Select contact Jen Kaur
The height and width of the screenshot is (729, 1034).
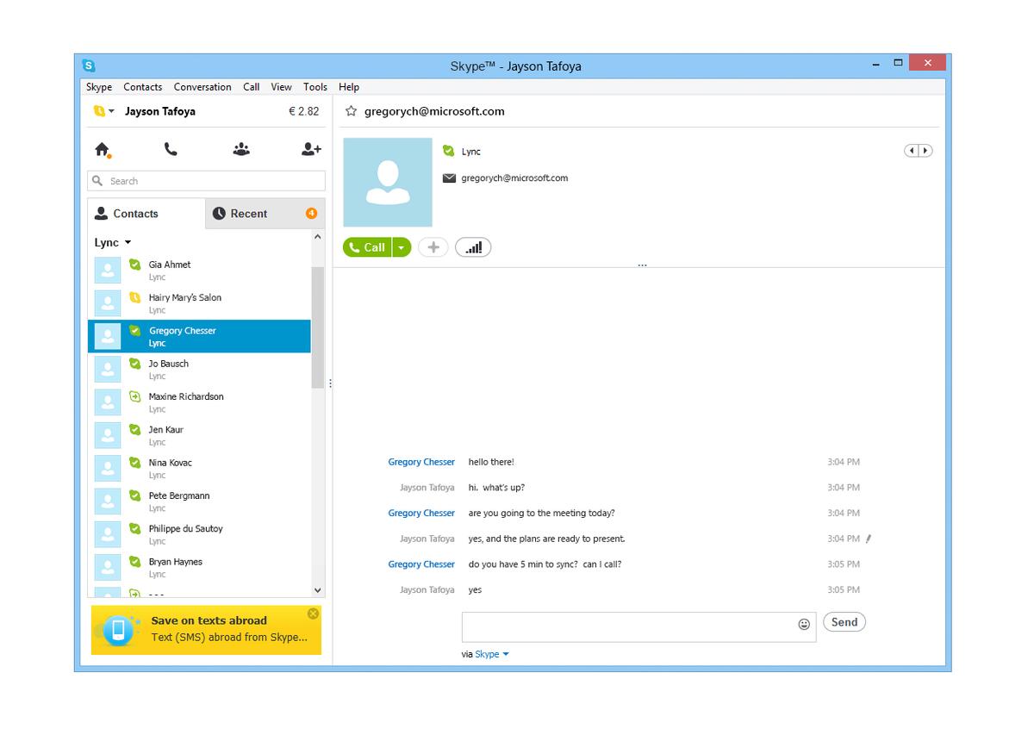click(x=199, y=435)
